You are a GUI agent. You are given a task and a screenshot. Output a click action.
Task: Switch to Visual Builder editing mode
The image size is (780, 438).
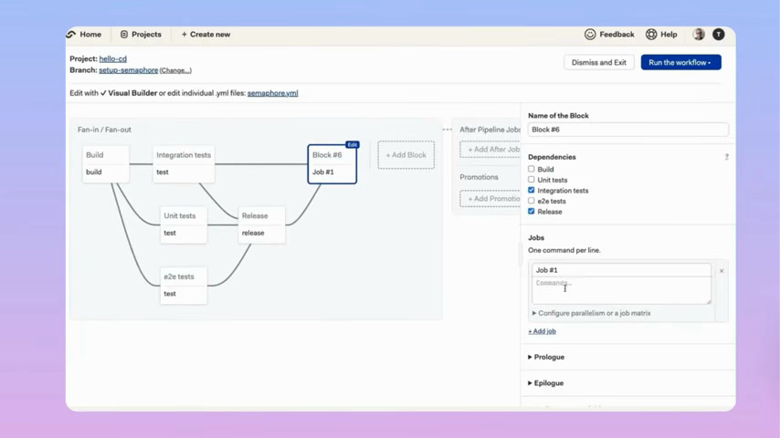click(x=129, y=93)
